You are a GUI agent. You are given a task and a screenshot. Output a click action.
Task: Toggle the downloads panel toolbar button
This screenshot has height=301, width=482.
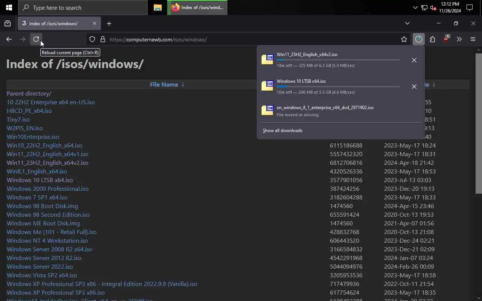[x=419, y=39]
